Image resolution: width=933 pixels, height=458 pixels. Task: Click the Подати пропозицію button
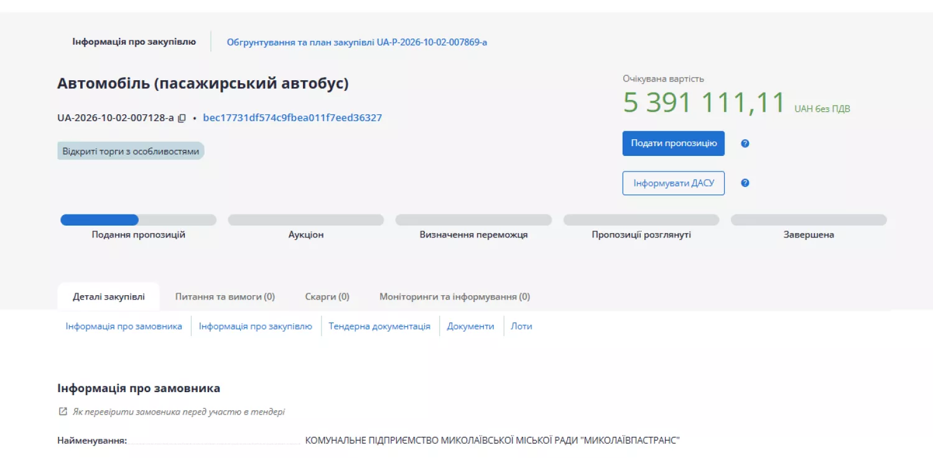point(673,144)
